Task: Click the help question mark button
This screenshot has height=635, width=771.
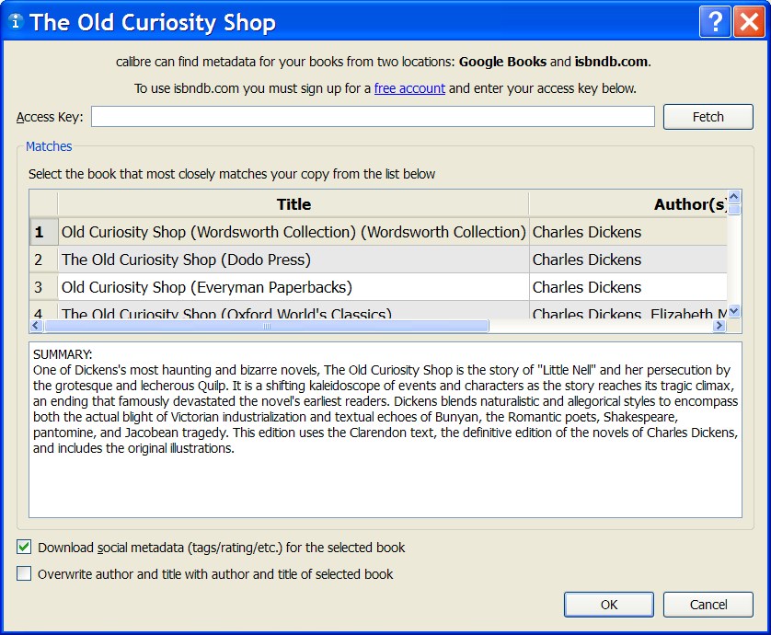Action: [712, 22]
